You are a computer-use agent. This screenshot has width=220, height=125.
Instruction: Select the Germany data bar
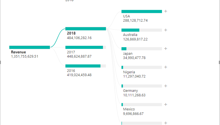142,86
